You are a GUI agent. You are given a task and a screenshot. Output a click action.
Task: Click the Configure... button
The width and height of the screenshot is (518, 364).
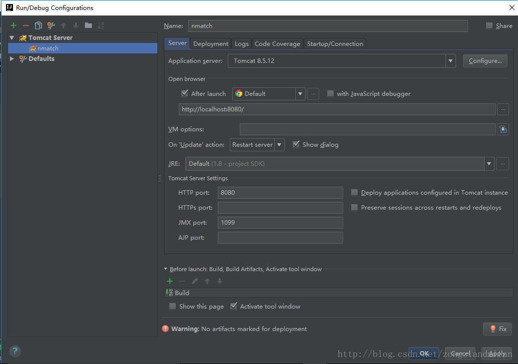485,61
